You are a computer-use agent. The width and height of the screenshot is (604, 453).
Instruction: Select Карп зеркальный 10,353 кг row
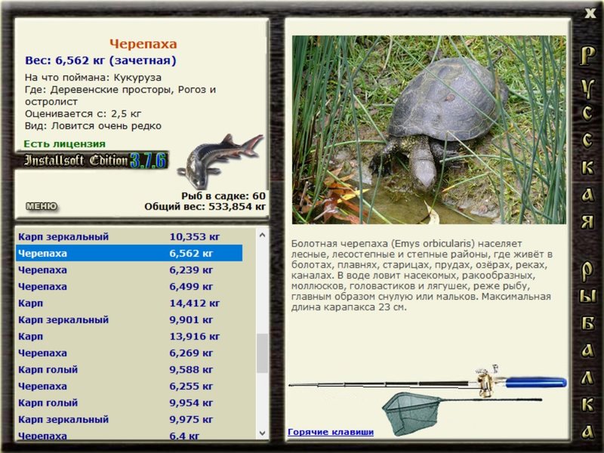(x=129, y=236)
